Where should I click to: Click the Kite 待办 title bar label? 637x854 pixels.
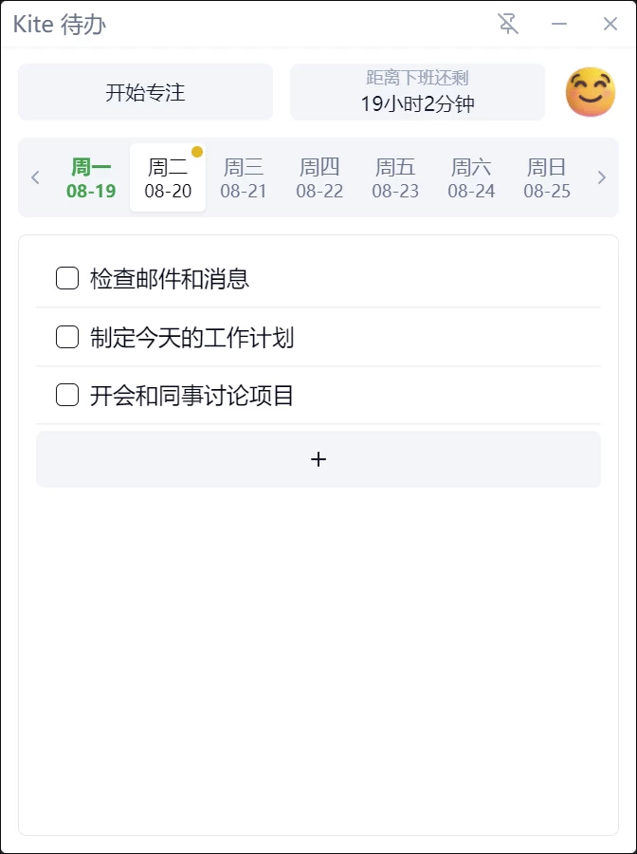57,24
